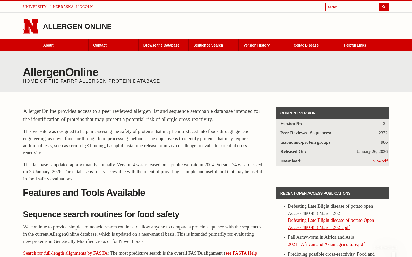This screenshot has width=412, height=257.
Task: Click the Fall Armyworm in Africa and Asia text
Action: (x=321, y=237)
